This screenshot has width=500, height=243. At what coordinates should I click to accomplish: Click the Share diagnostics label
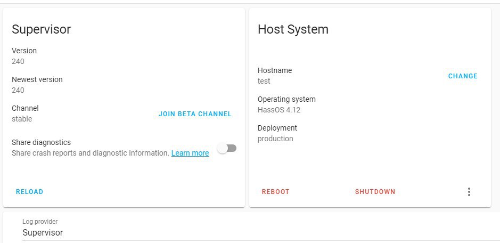pos(41,142)
